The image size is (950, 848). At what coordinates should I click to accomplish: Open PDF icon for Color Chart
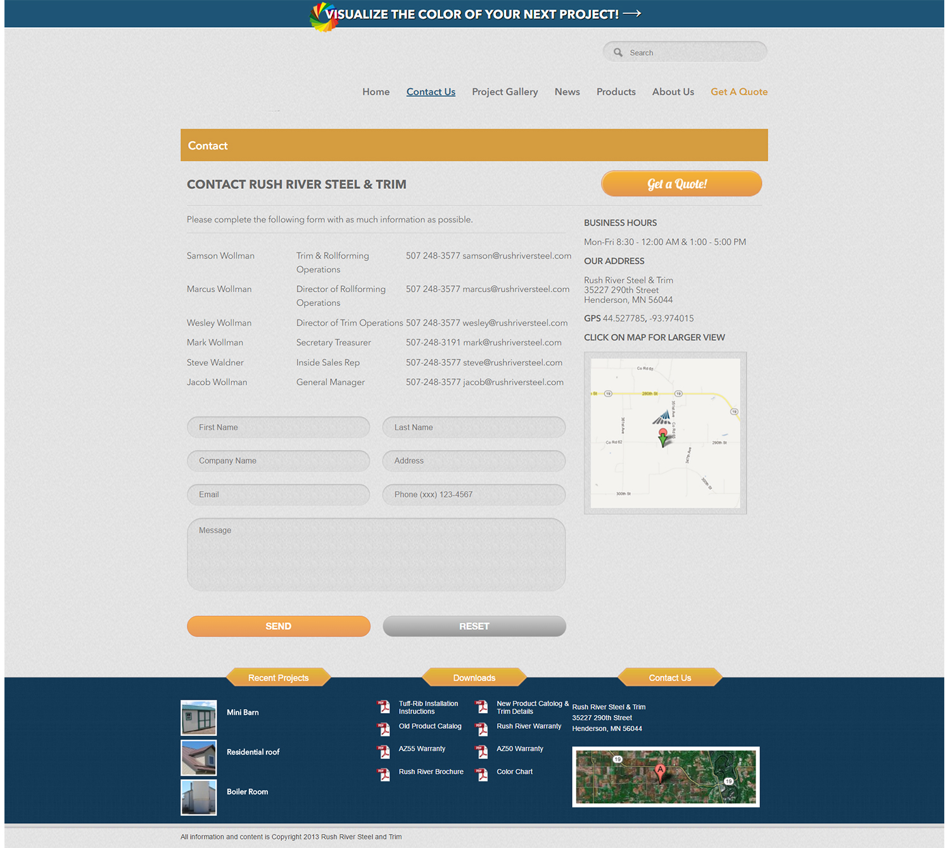[x=482, y=774]
